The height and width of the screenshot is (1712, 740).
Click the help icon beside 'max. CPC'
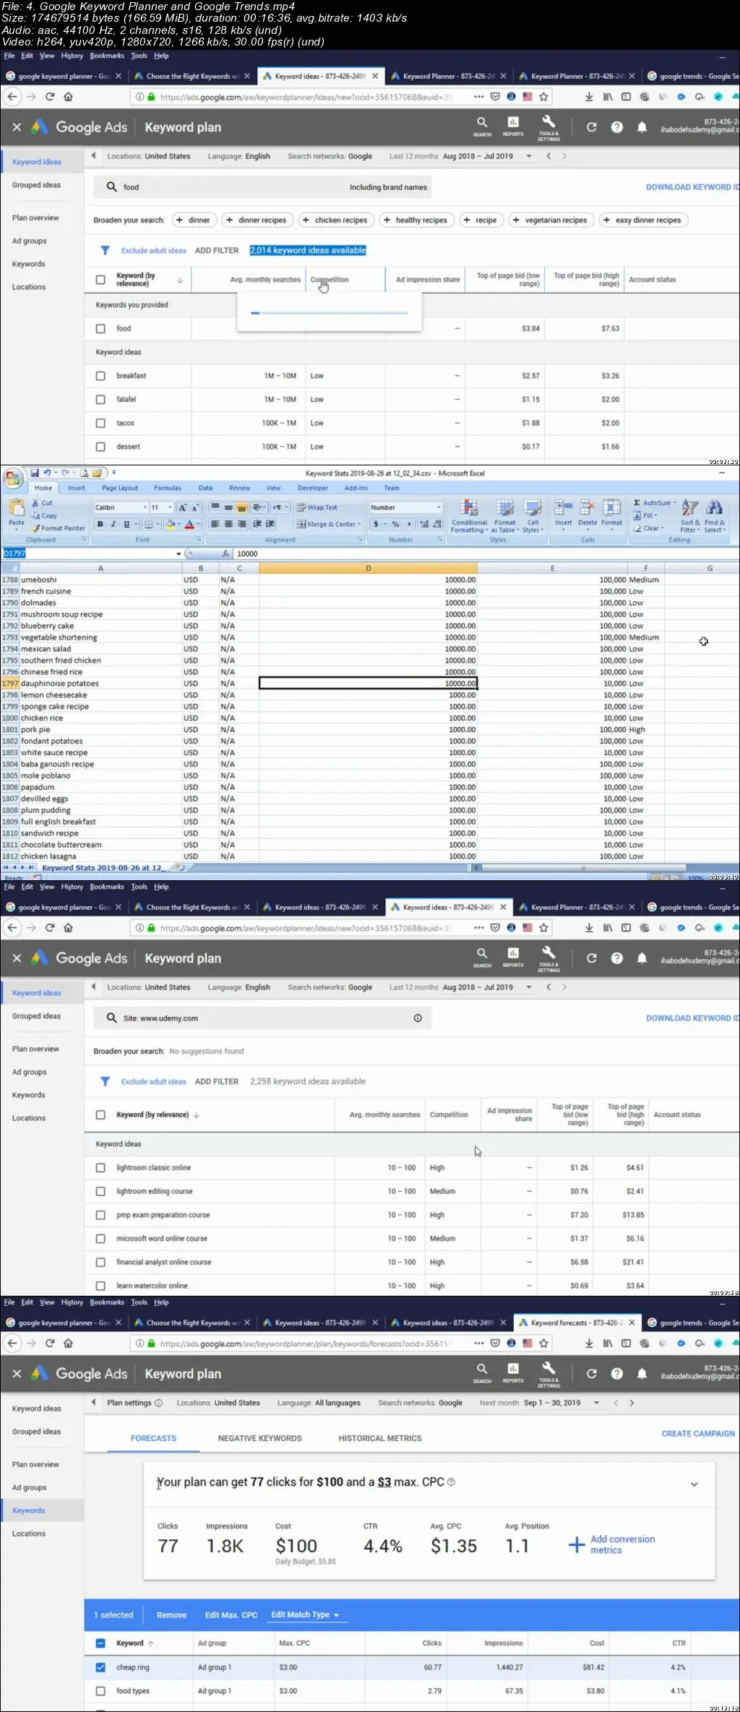(452, 1482)
